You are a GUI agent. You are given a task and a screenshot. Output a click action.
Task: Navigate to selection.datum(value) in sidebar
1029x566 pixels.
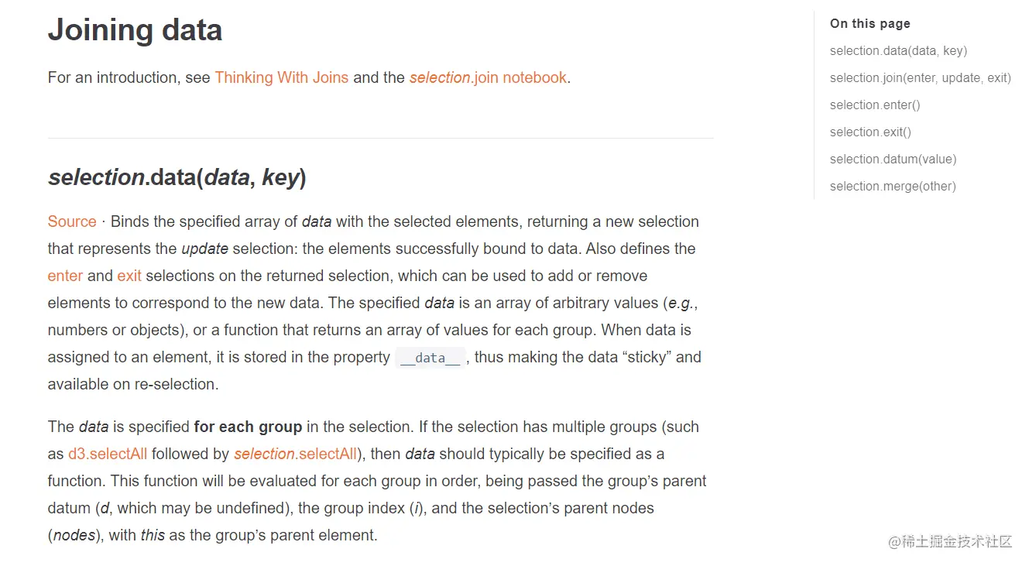(893, 159)
